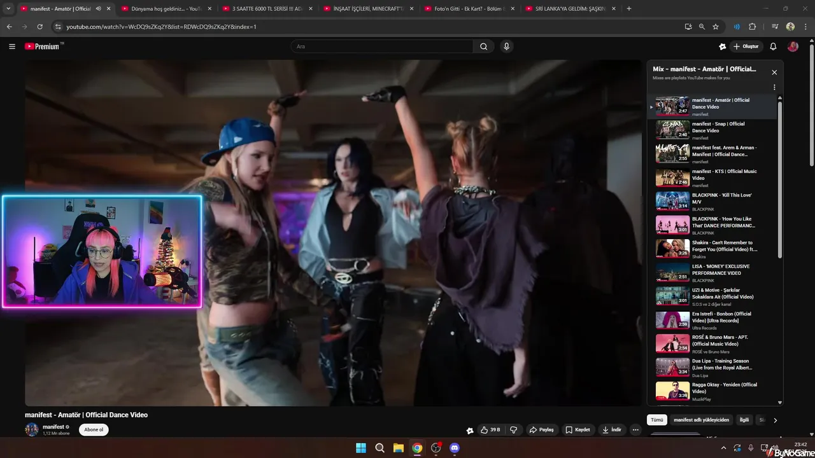Switch to the 'İNŞAAT İŞÇİLERİ, MINECRAFT' tab
The width and height of the screenshot is (815, 458).
point(368,9)
